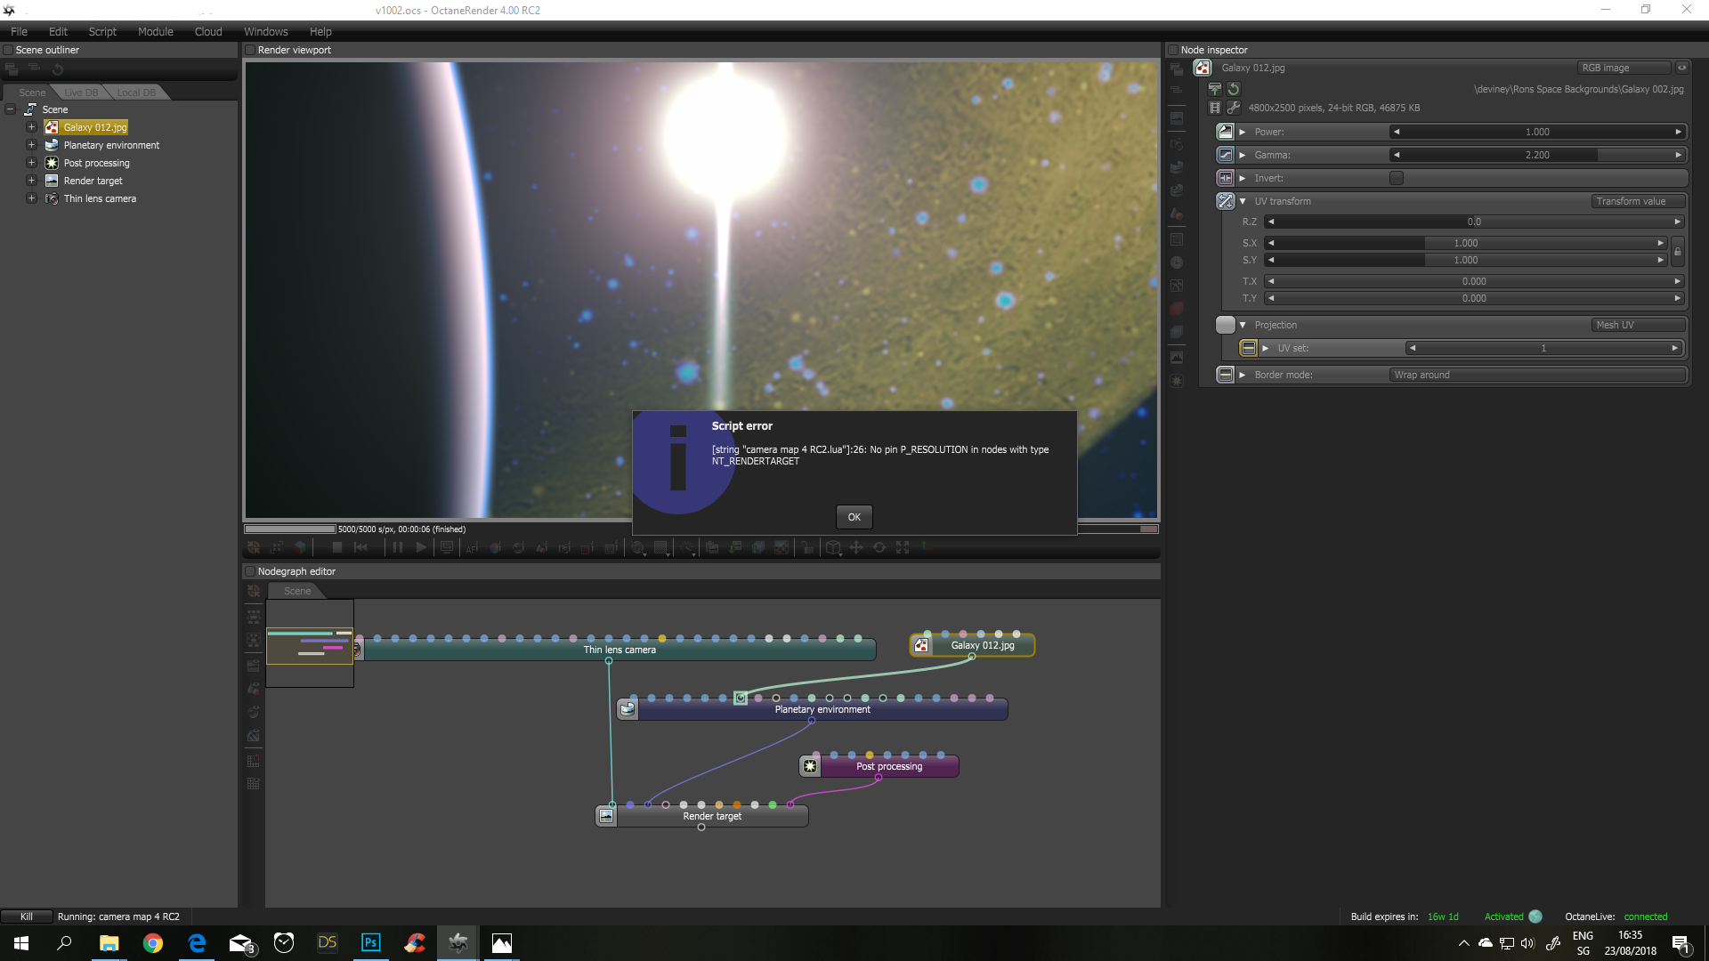Screen dimensions: 1709x961
Task: Pause the render in viewport toolbar
Action: (398, 547)
